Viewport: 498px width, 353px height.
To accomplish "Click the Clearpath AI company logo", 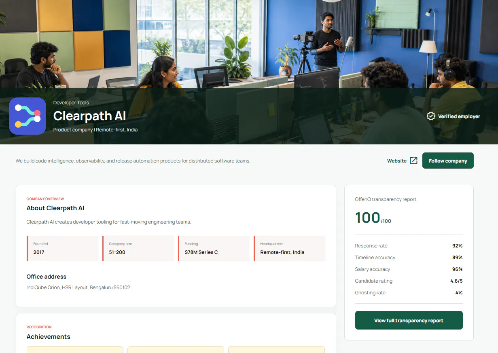I will [x=28, y=116].
